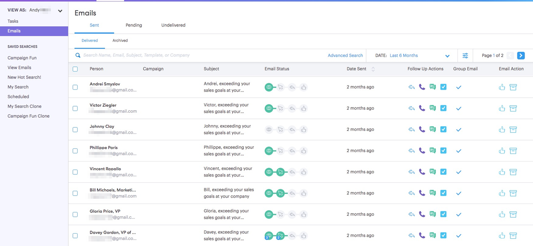Viewport: 533px width, 246px height.
Task: Switch to the Undelivered tab
Action: pyautogui.click(x=173, y=25)
